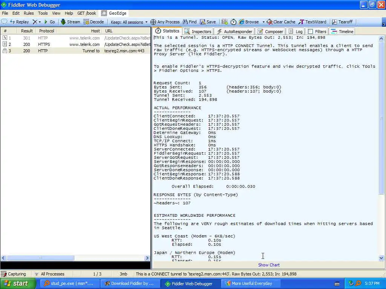386x289 pixels.
Task: Open the View menu
Action: (56, 13)
